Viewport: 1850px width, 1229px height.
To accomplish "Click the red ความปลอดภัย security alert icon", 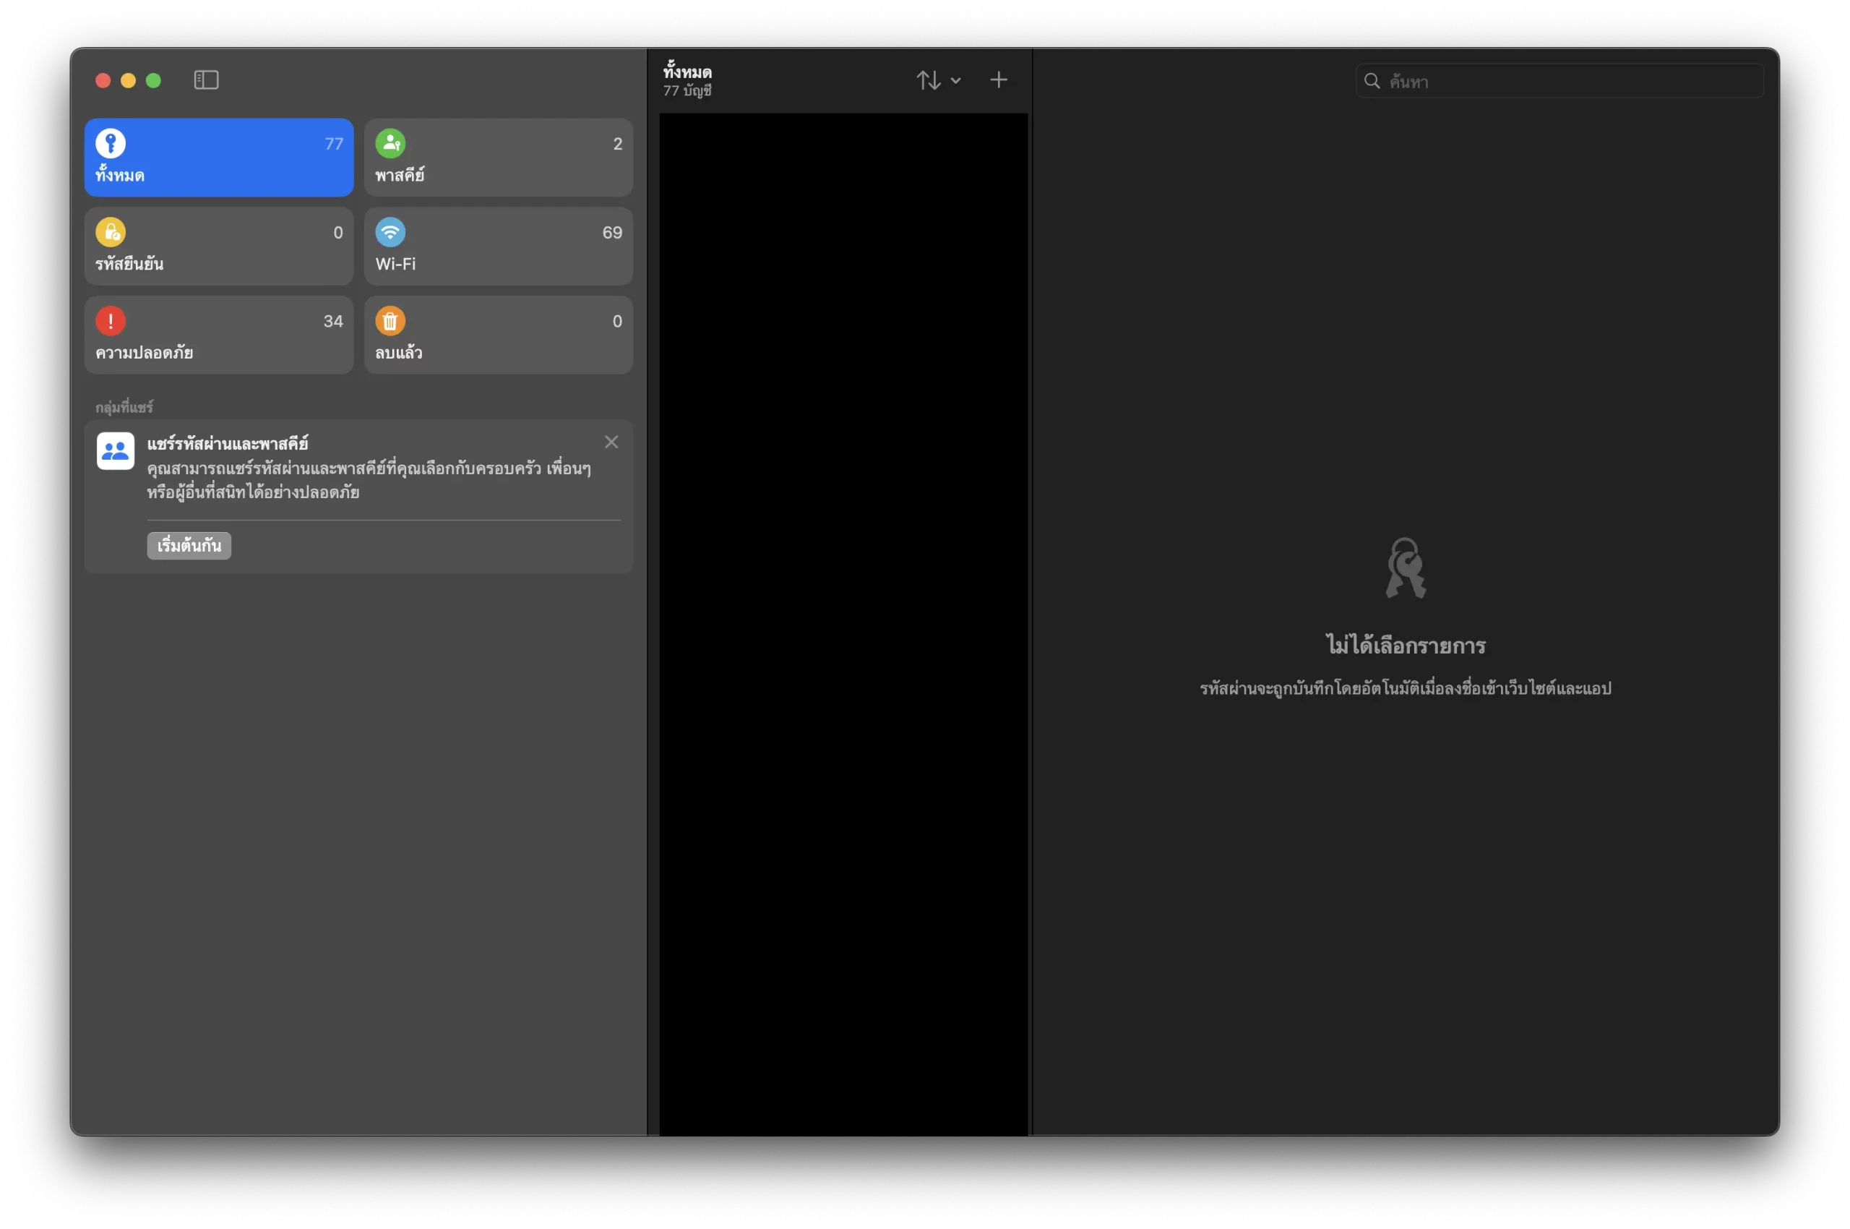I will pos(111,320).
